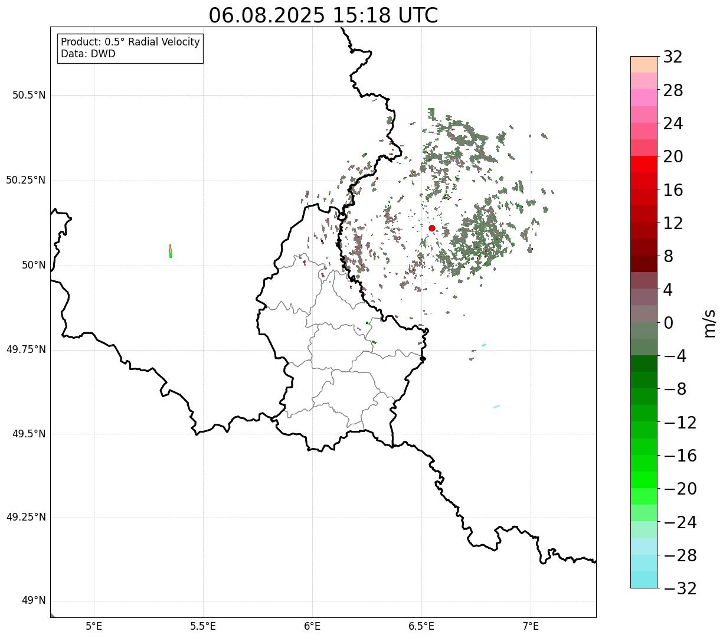Click the 49.75°N latitude label

click(26, 349)
